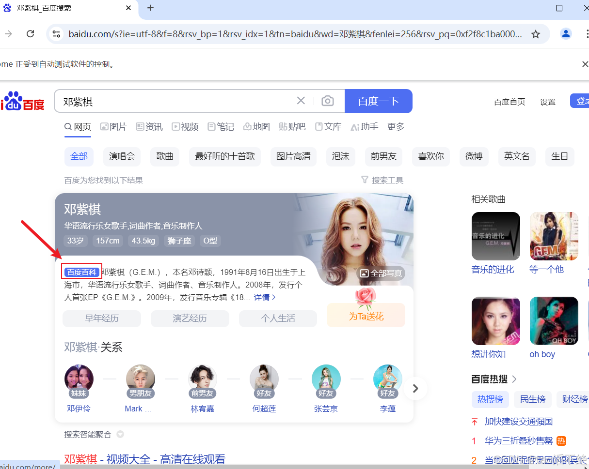Open 想讲你知 album cover
Image resolution: width=589 pixels, height=469 pixels.
point(496,321)
